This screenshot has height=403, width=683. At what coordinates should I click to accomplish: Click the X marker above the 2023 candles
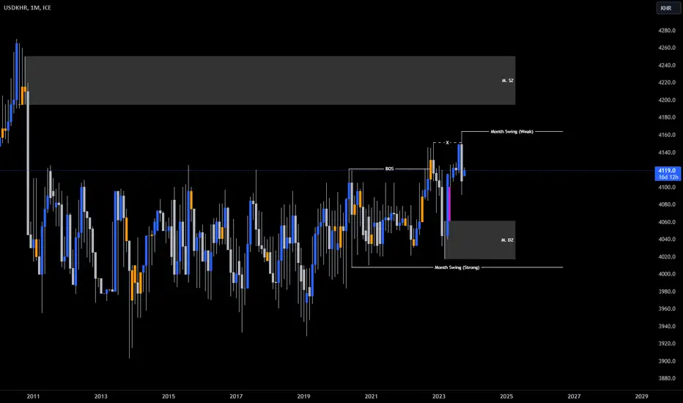[447, 142]
